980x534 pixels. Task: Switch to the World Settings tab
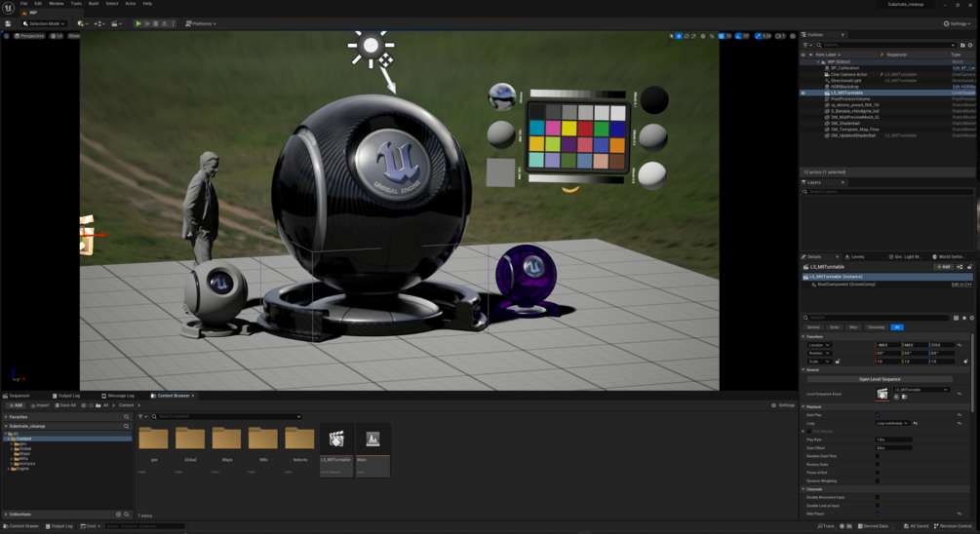[x=948, y=256]
